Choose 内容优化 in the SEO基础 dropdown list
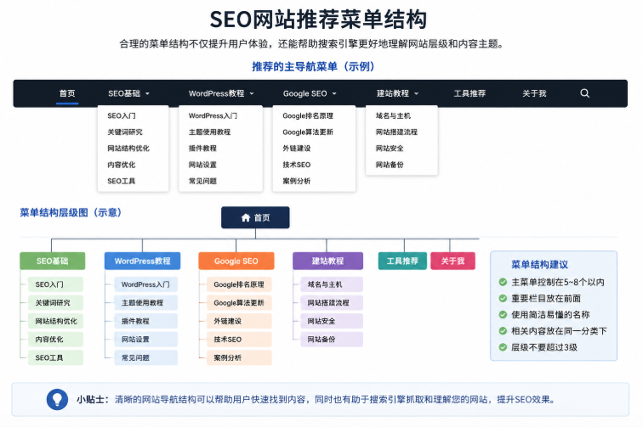This screenshot has width=643, height=427. coord(121,165)
